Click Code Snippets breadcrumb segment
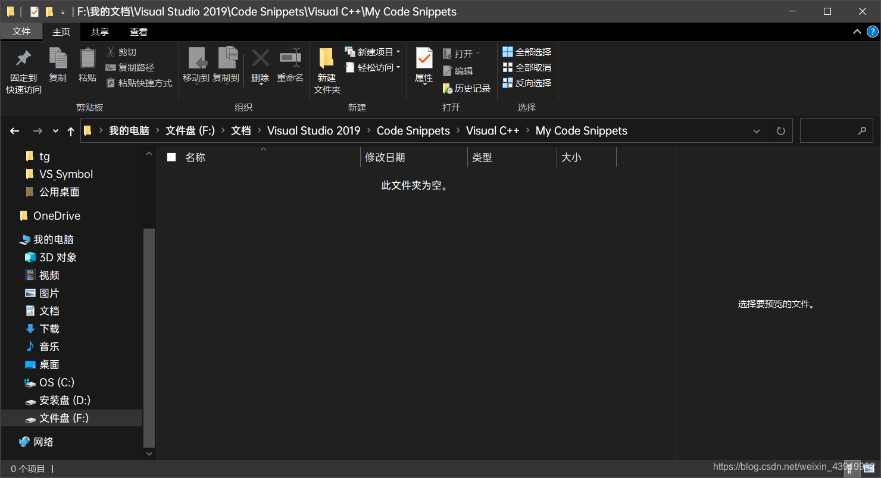The image size is (881, 478). point(413,131)
